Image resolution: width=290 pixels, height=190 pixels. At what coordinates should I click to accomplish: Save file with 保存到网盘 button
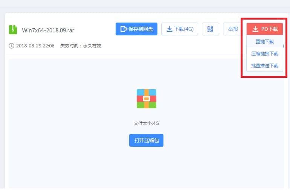(136, 29)
